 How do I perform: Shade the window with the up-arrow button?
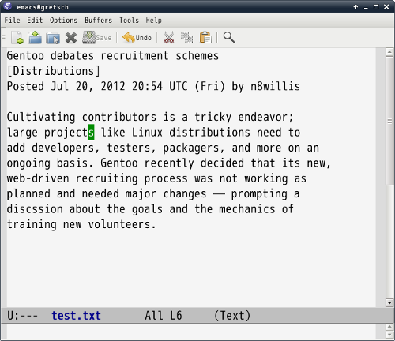355,7
